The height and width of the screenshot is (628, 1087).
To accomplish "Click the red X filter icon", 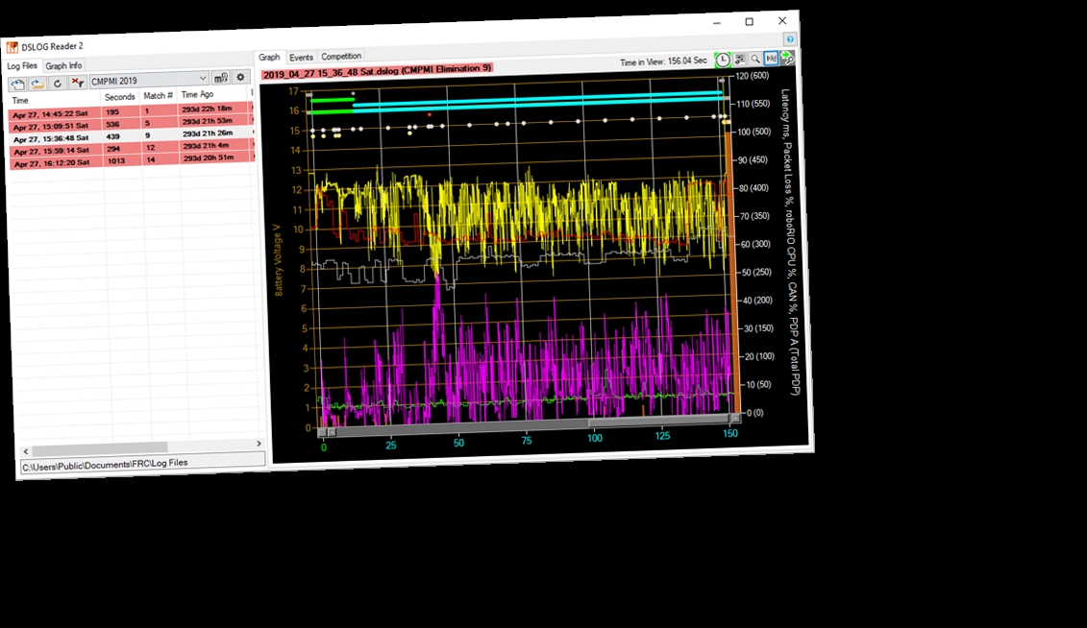I will click(x=78, y=82).
